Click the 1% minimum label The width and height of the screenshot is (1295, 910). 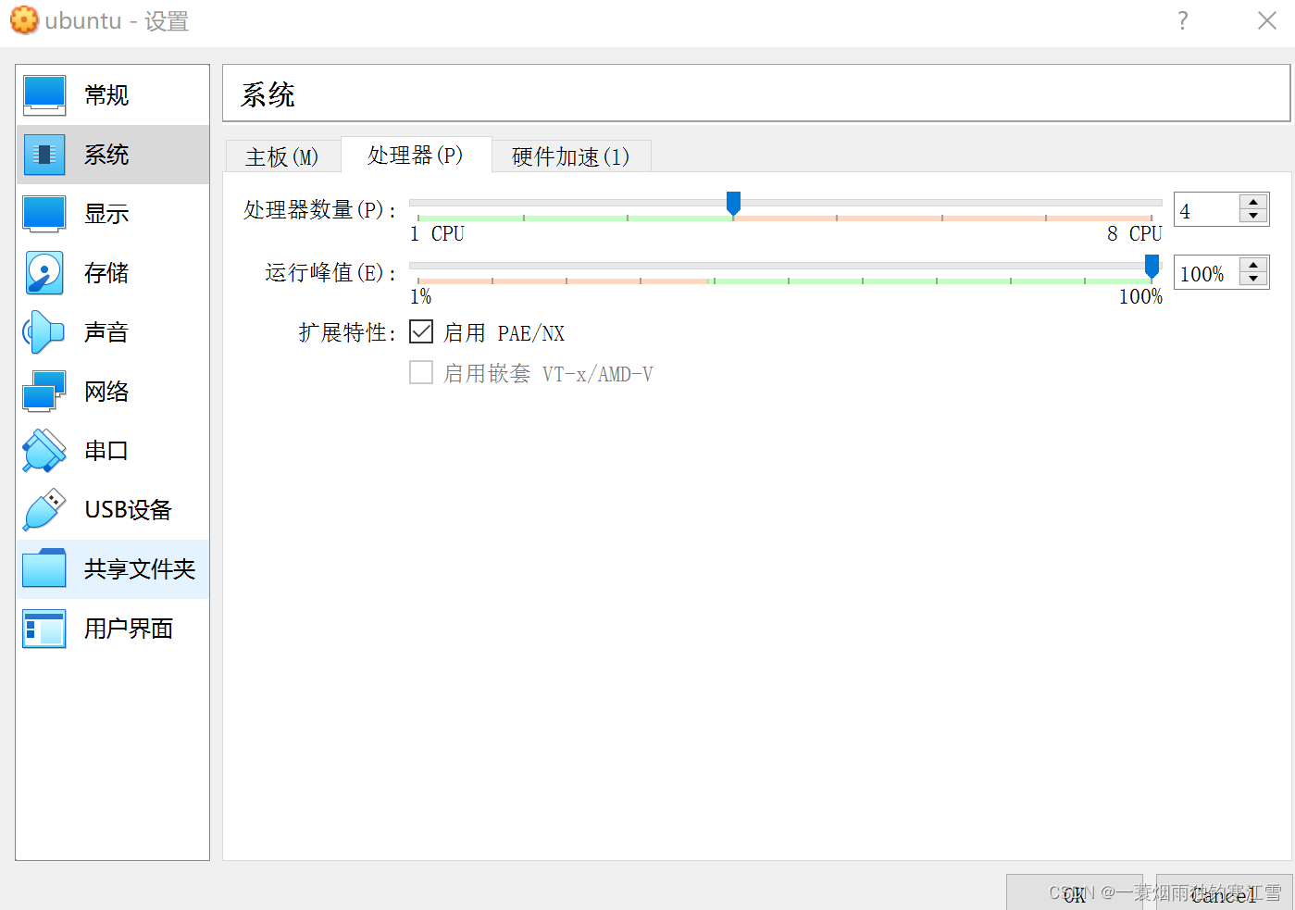pyautogui.click(x=421, y=296)
